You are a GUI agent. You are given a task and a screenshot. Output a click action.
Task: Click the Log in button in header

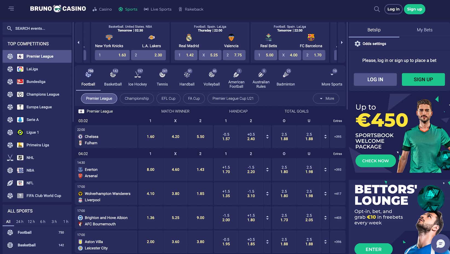tap(393, 9)
